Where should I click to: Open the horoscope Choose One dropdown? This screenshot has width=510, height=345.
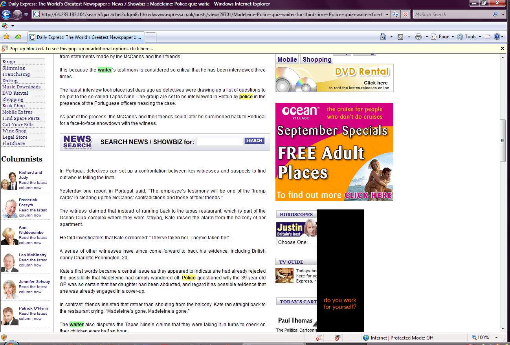[x=297, y=242]
